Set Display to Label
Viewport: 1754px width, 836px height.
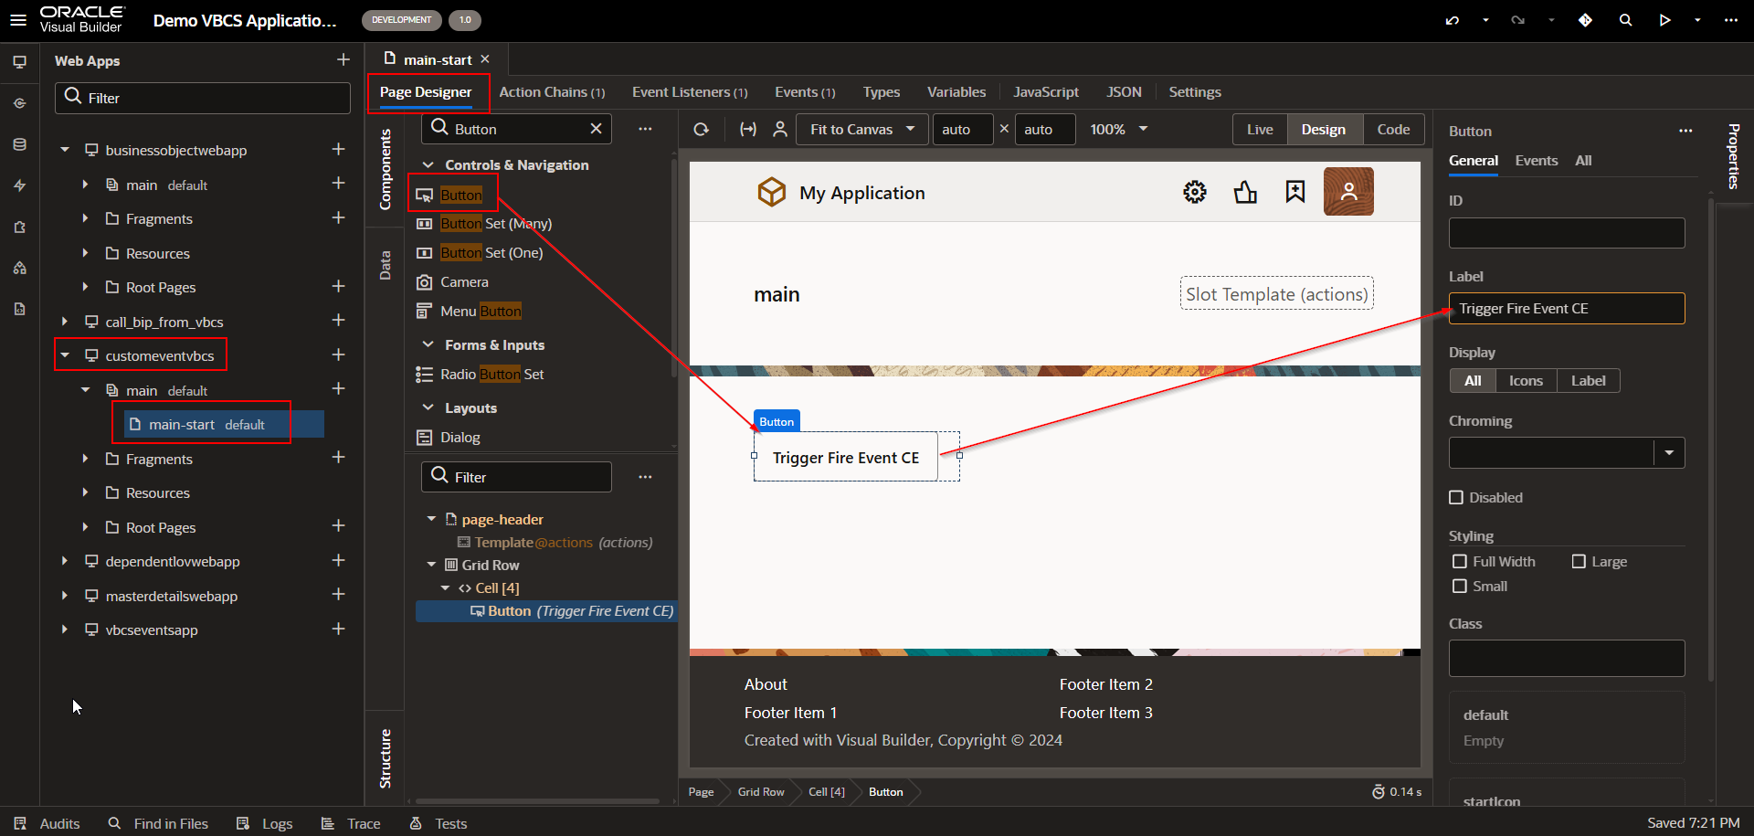pos(1588,381)
